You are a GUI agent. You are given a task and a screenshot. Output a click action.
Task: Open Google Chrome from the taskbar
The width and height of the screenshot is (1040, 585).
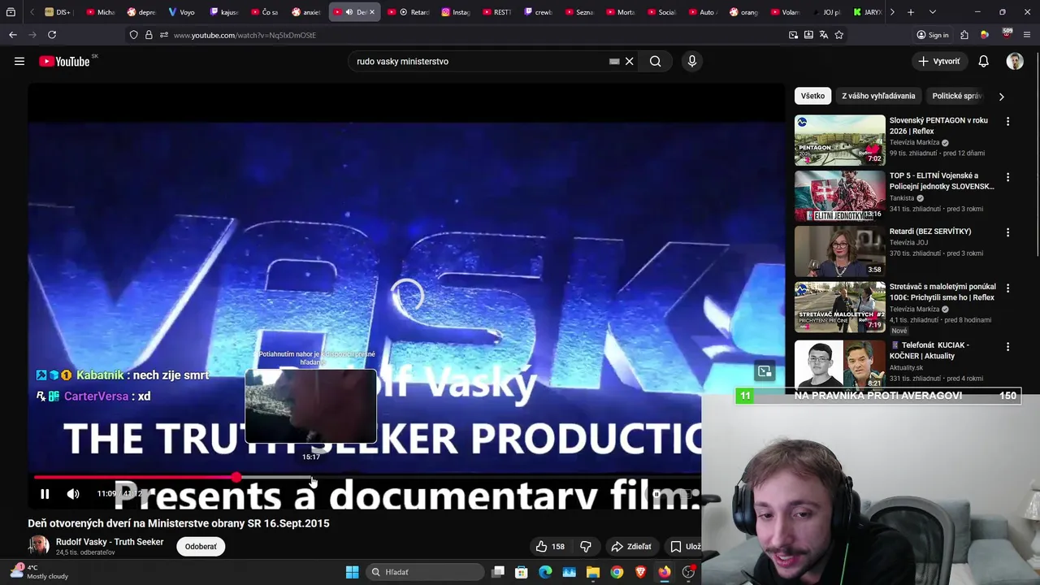tap(617, 572)
